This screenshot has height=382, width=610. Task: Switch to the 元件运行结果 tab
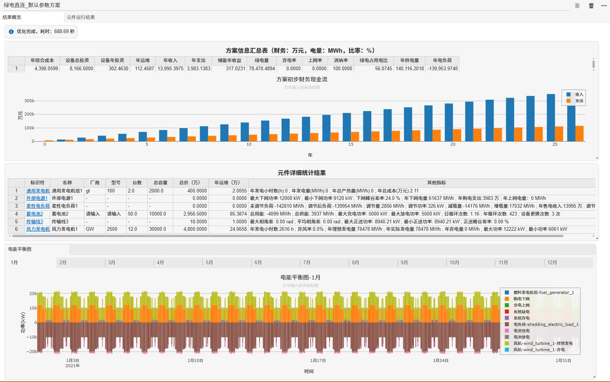81,17
